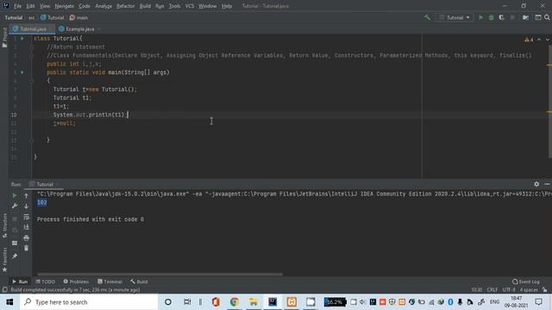Image resolution: width=552 pixels, height=310 pixels.
Task: Rerun Tutorial with green play icon in Run panel
Action: 15,195
